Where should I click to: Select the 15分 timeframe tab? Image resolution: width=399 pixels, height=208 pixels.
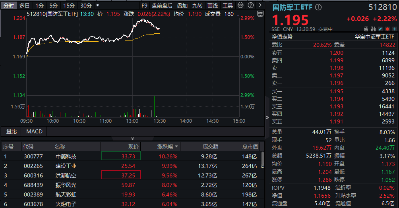(69, 5)
